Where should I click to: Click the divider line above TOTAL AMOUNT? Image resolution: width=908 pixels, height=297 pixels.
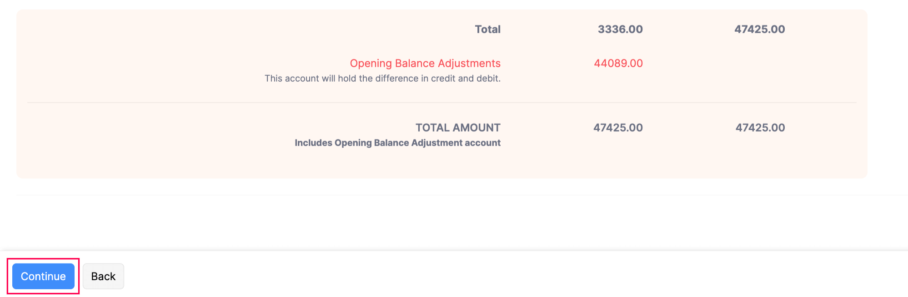click(x=441, y=103)
